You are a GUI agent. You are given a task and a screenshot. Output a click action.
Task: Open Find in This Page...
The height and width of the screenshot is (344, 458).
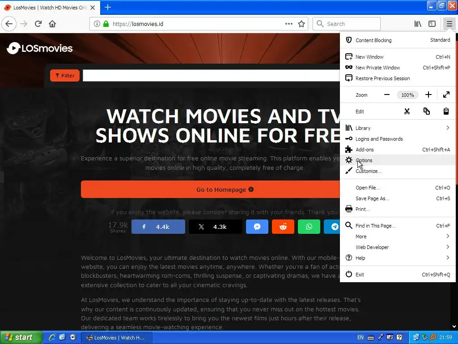point(398,226)
